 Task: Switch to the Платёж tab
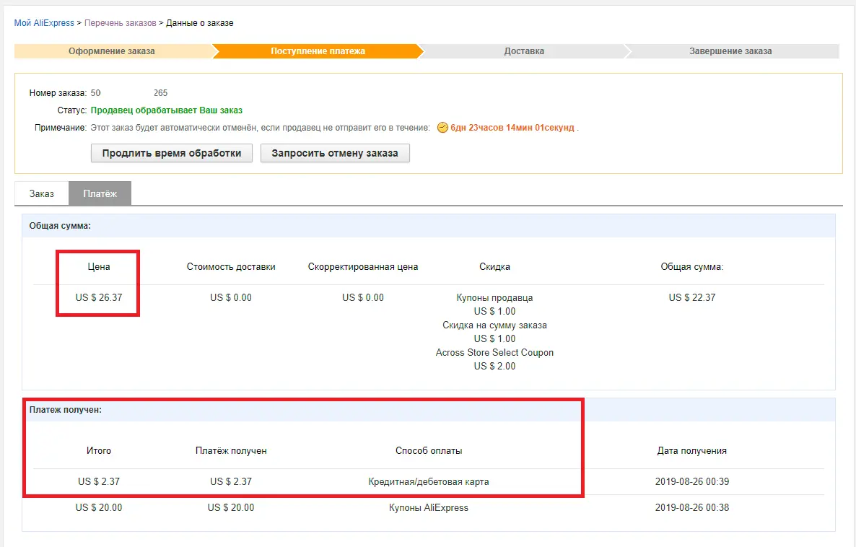100,194
